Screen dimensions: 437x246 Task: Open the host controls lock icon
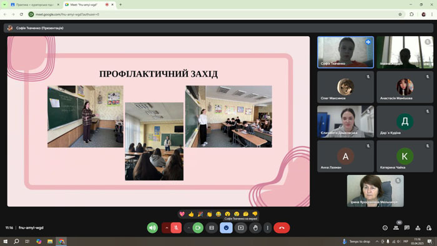click(x=429, y=228)
